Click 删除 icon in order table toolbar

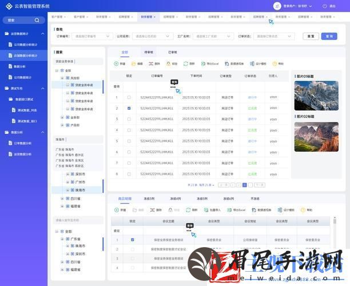point(151,63)
